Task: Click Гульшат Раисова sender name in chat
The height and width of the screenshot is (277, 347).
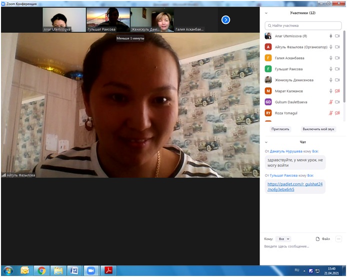Action: 283,176
